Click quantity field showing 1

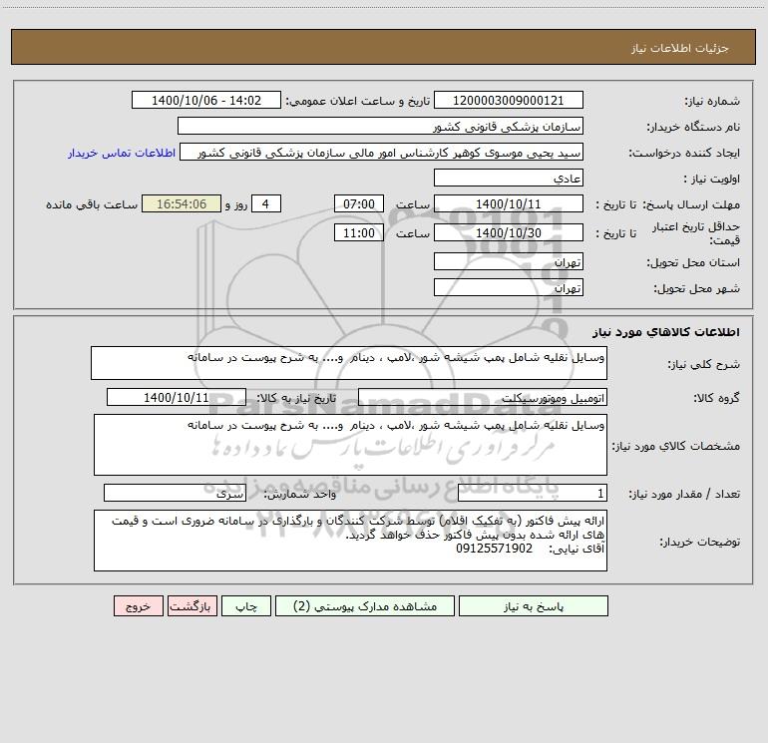tap(533, 494)
